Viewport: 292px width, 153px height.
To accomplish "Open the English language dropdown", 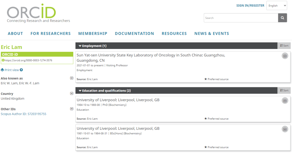I will 277,6.
